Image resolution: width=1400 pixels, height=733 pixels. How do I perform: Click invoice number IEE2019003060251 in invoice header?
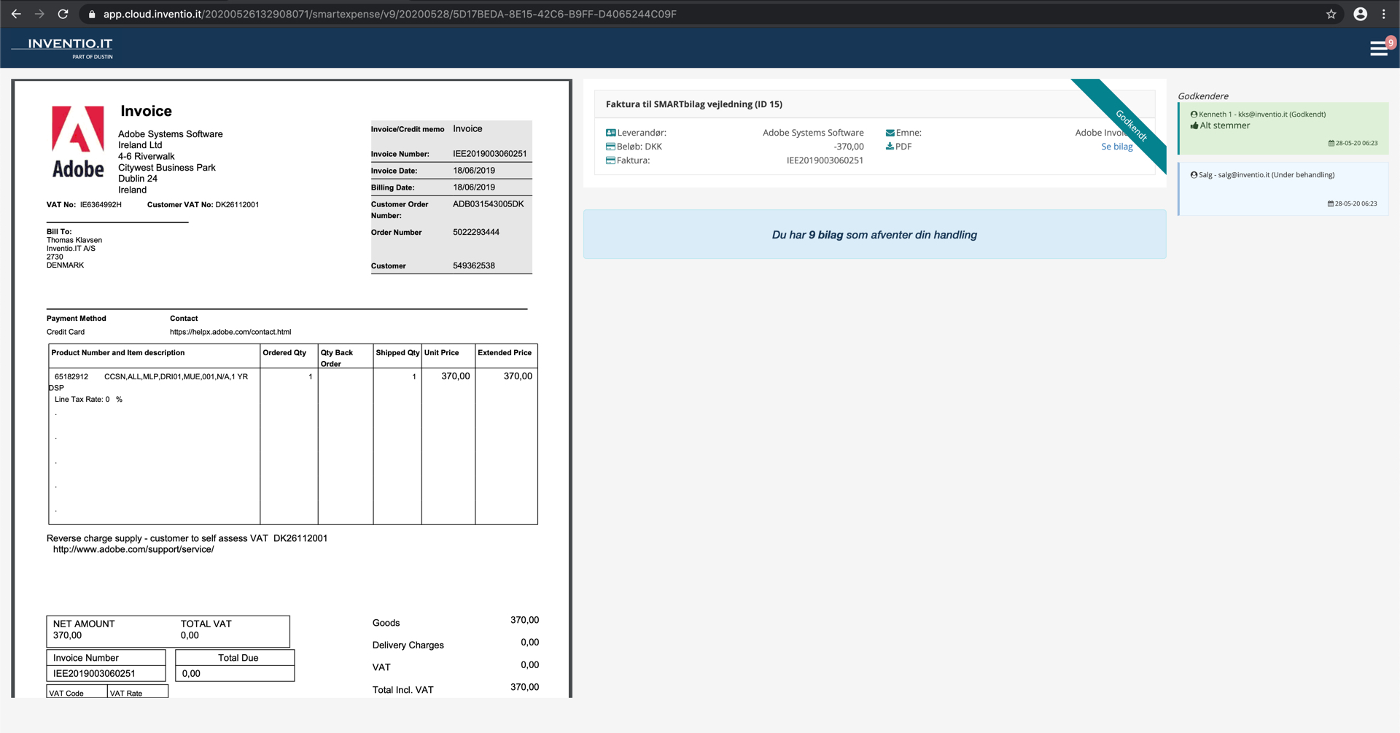coord(489,154)
